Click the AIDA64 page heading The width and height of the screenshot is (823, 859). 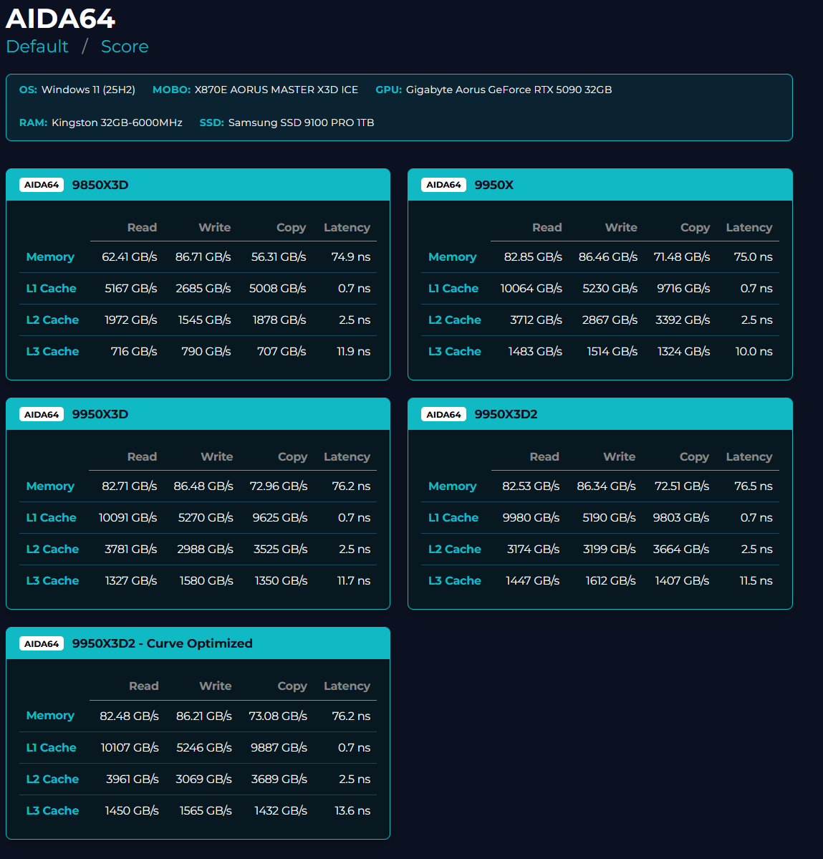(x=61, y=19)
